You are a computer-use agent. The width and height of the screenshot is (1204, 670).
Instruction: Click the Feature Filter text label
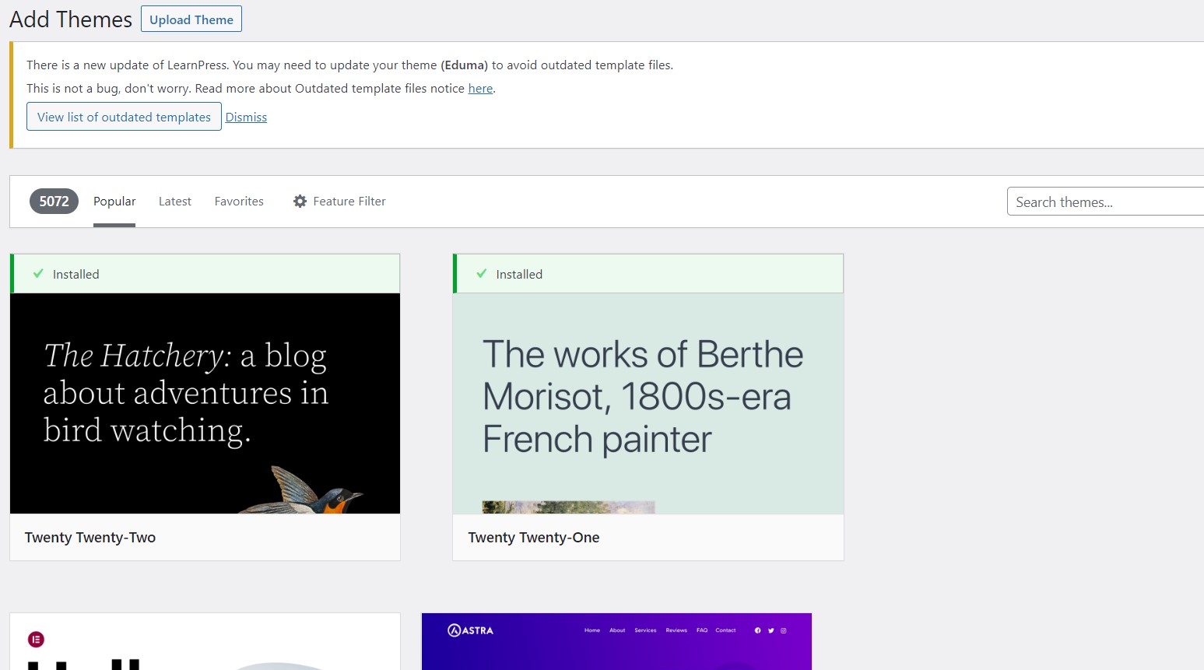click(349, 201)
